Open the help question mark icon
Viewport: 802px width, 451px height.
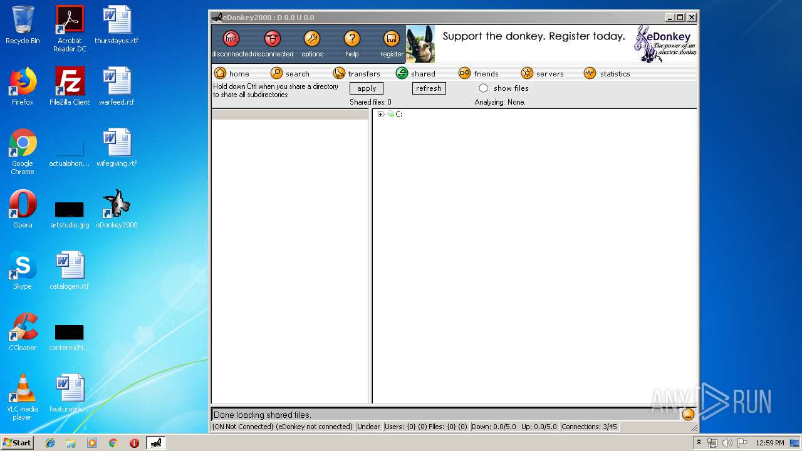352,39
